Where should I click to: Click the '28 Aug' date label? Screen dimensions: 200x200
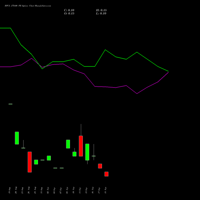[35, 190]
